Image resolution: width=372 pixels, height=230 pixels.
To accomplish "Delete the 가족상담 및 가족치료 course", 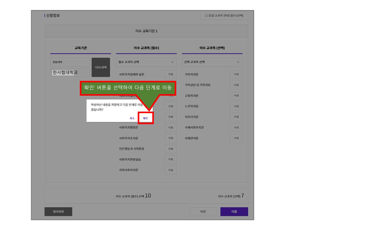I will coord(236,85).
